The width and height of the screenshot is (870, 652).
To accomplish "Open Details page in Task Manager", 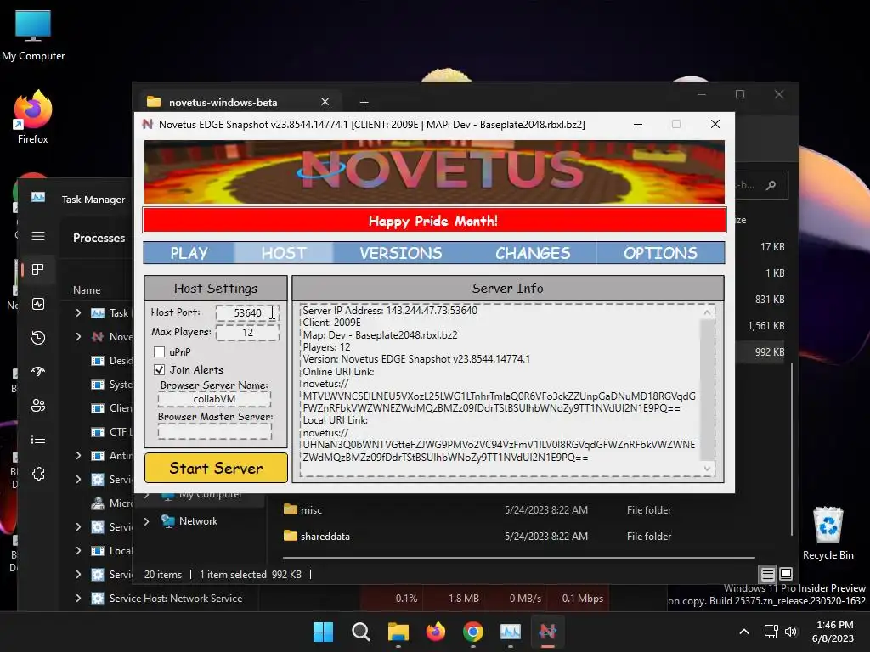I will pyautogui.click(x=38, y=440).
